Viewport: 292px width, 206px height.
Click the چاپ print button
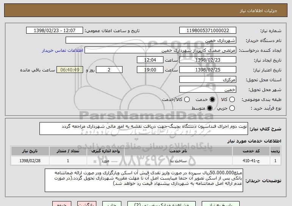112,204
